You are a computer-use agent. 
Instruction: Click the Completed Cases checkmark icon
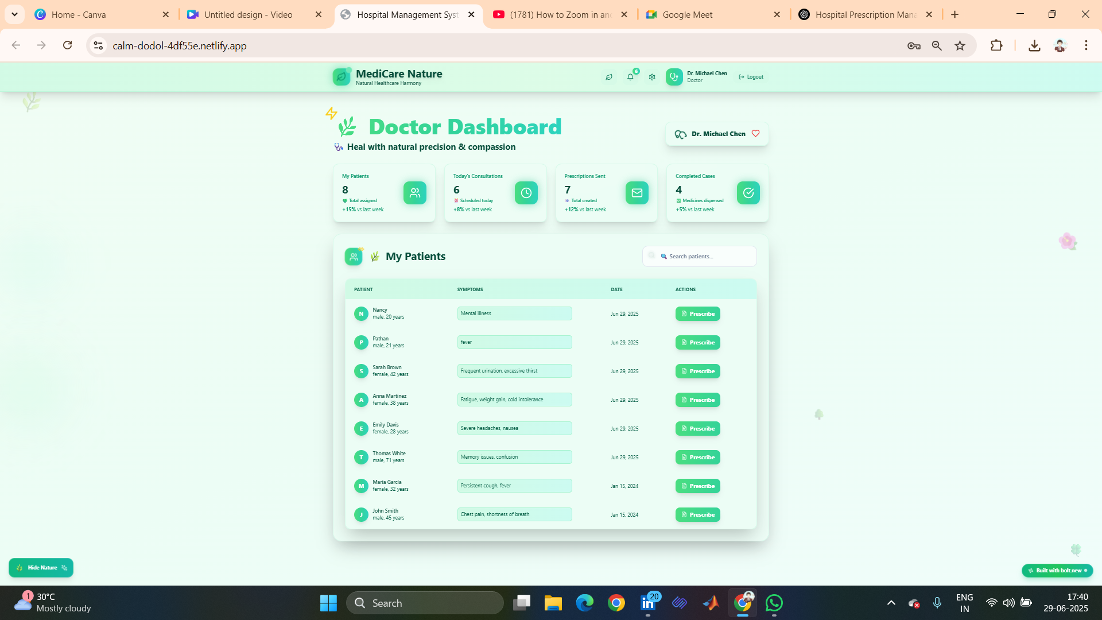click(748, 193)
